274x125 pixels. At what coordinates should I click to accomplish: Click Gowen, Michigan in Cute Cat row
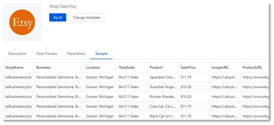100,106
